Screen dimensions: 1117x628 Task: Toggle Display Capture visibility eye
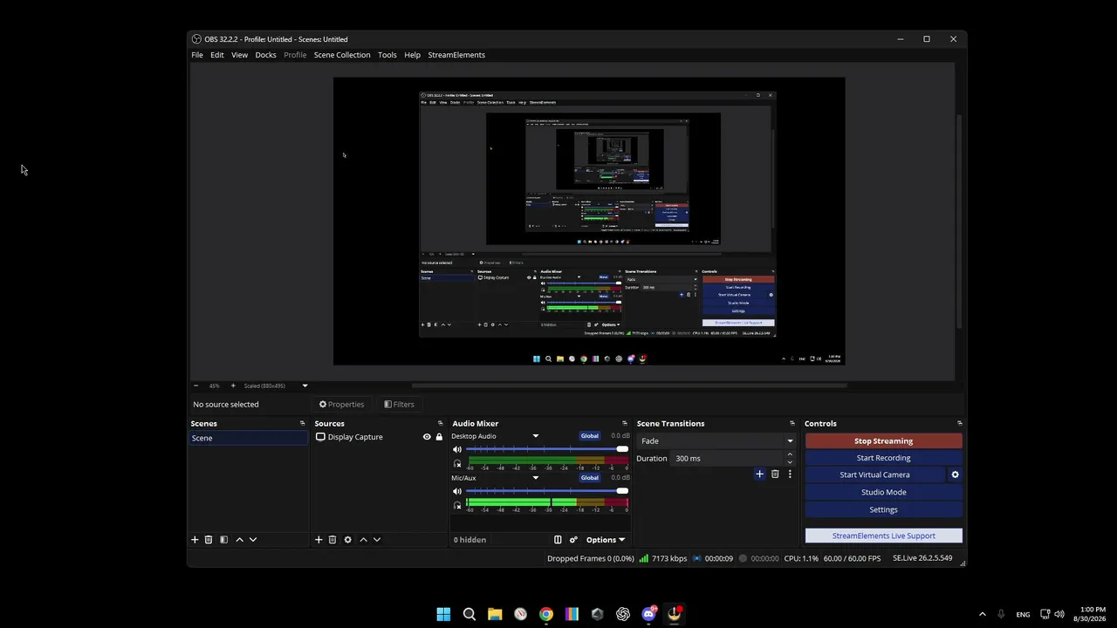(x=427, y=437)
